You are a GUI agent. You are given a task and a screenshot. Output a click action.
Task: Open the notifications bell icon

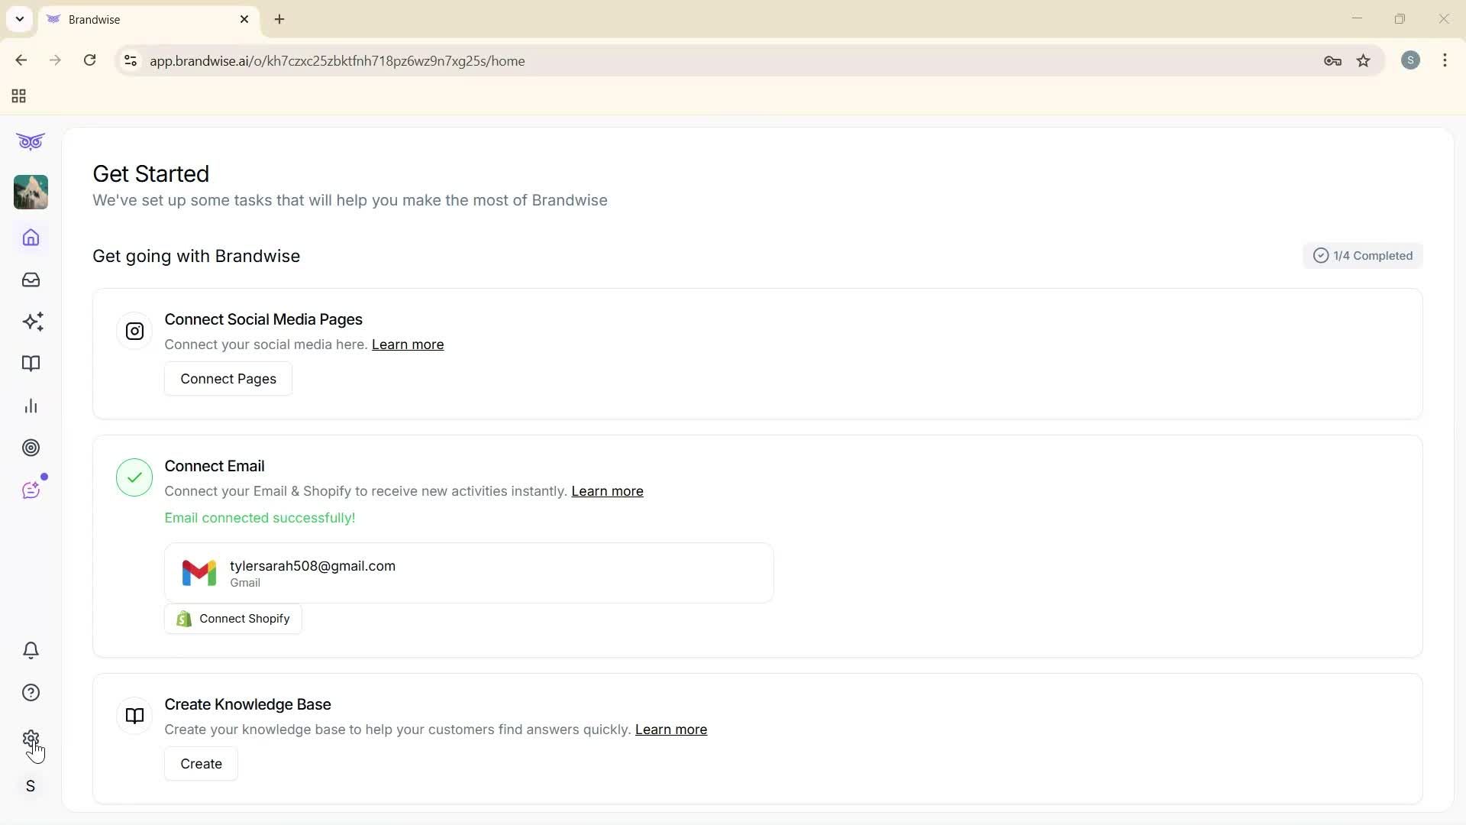point(31,650)
